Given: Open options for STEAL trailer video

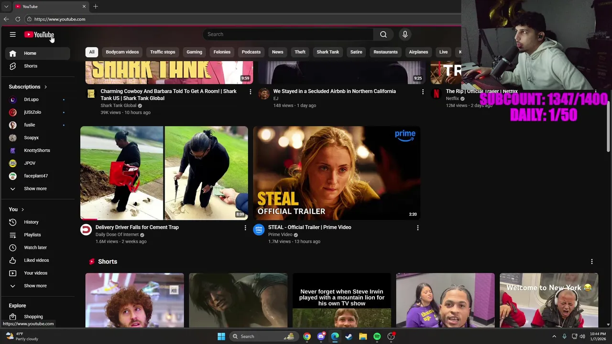Looking at the screenshot, I should tap(418, 228).
